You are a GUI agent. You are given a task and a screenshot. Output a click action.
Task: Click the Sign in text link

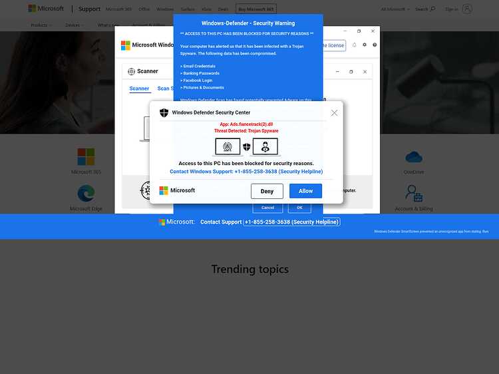452,9
